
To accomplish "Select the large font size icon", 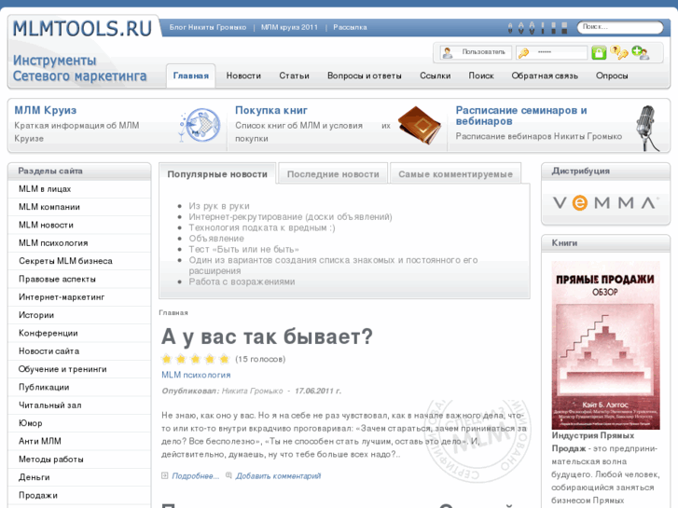I will (532, 28).
